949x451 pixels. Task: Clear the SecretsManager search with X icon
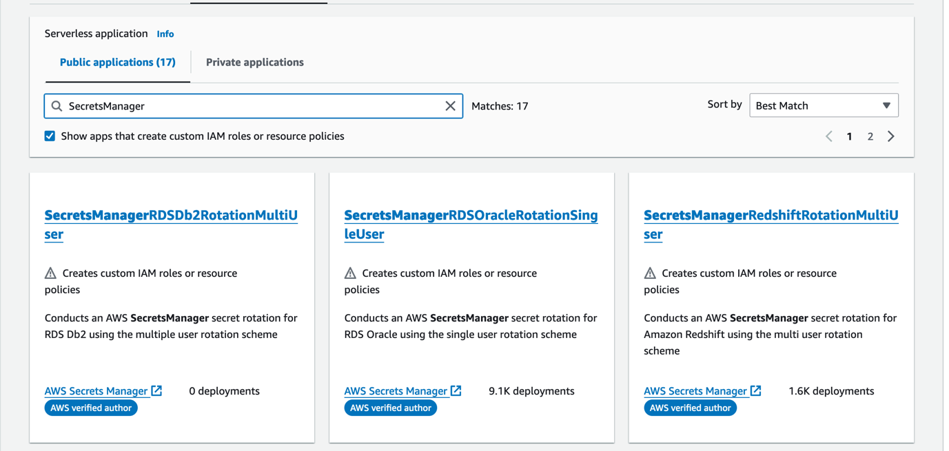(450, 106)
